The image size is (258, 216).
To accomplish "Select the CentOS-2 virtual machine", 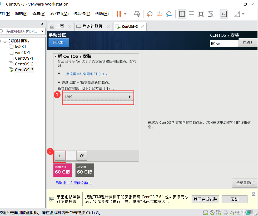I will tap(24, 64).
